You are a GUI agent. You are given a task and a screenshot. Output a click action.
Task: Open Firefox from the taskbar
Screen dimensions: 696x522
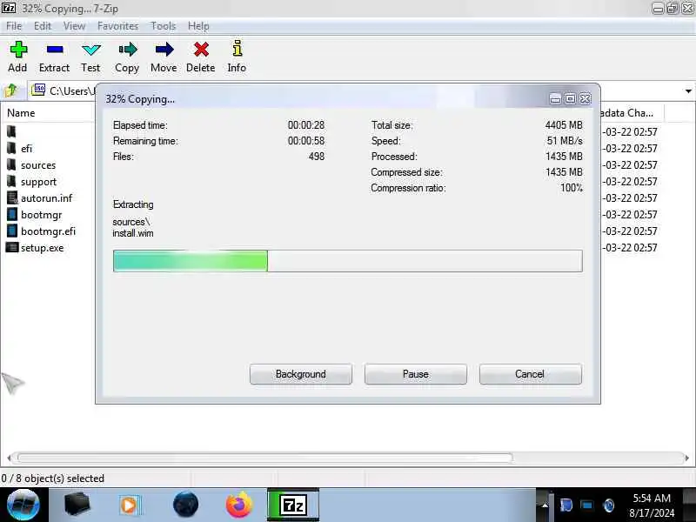(x=238, y=505)
